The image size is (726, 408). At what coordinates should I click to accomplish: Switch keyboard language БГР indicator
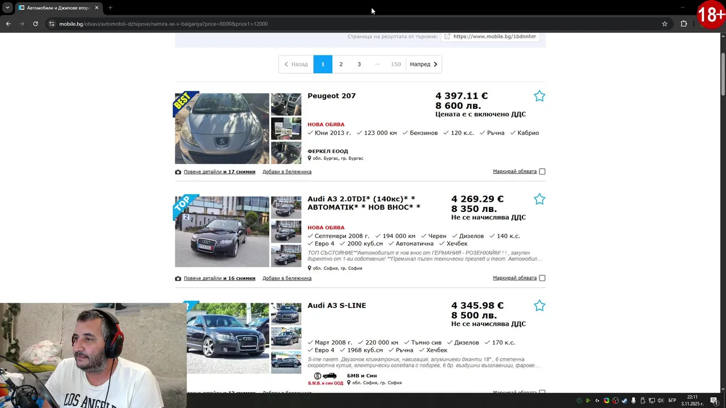click(x=672, y=401)
